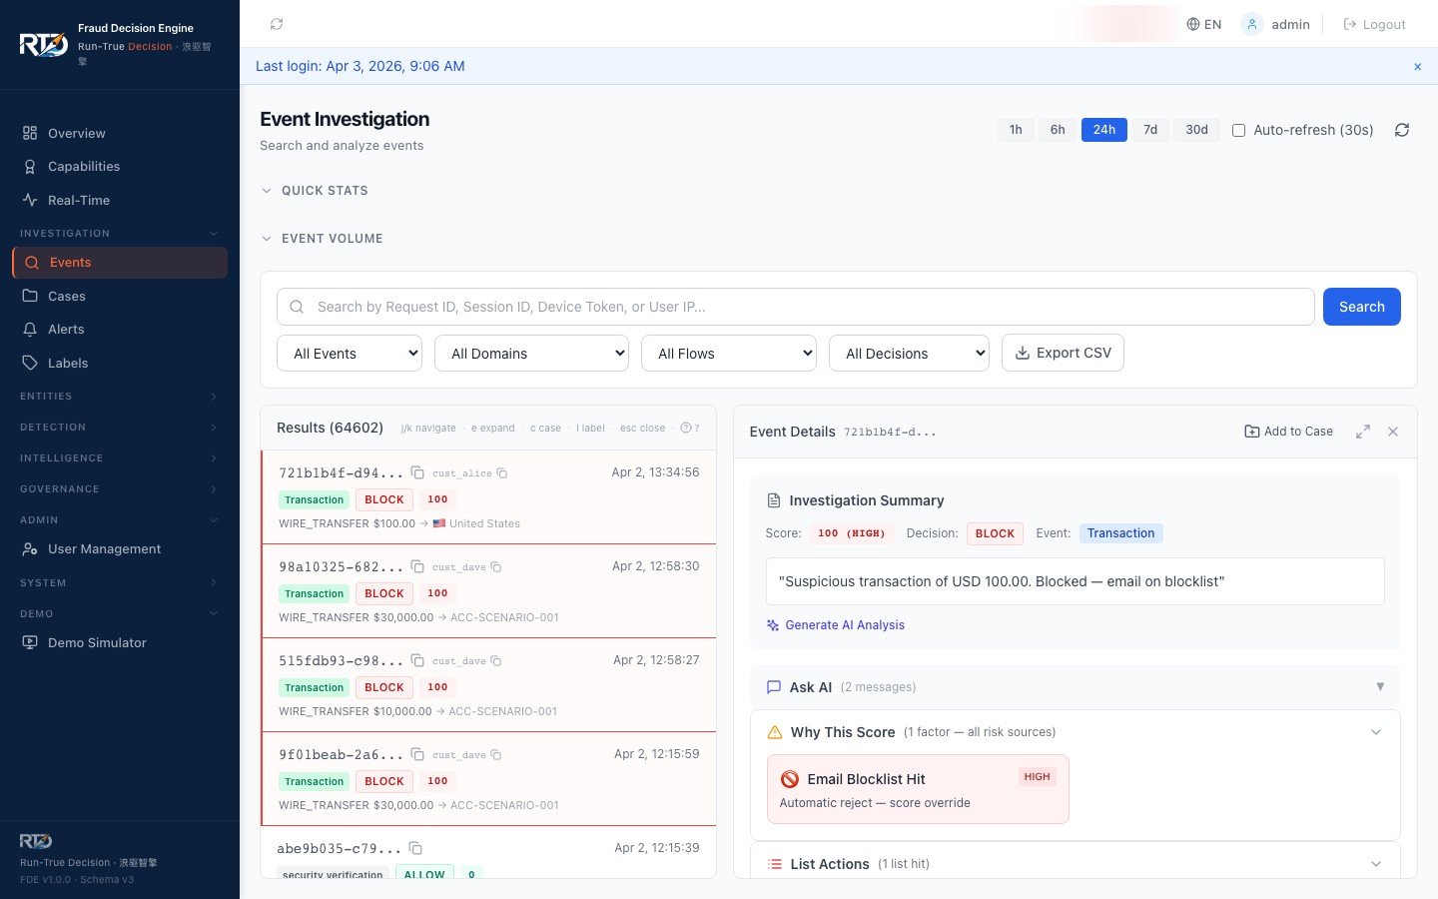Open Alerts from the sidebar
The image size is (1438, 899).
[x=66, y=329]
